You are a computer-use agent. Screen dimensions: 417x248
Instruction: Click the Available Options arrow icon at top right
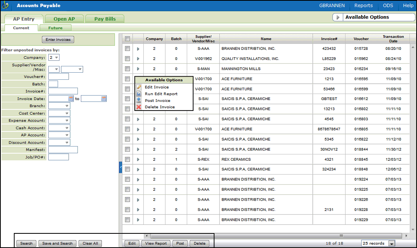coord(338,17)
